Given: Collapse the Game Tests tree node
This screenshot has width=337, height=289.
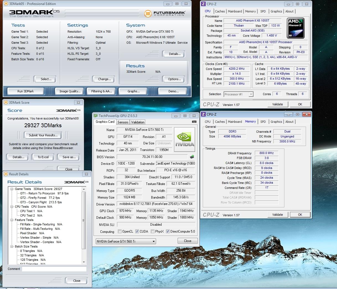Looking at the screenshot, I should 12,189.
